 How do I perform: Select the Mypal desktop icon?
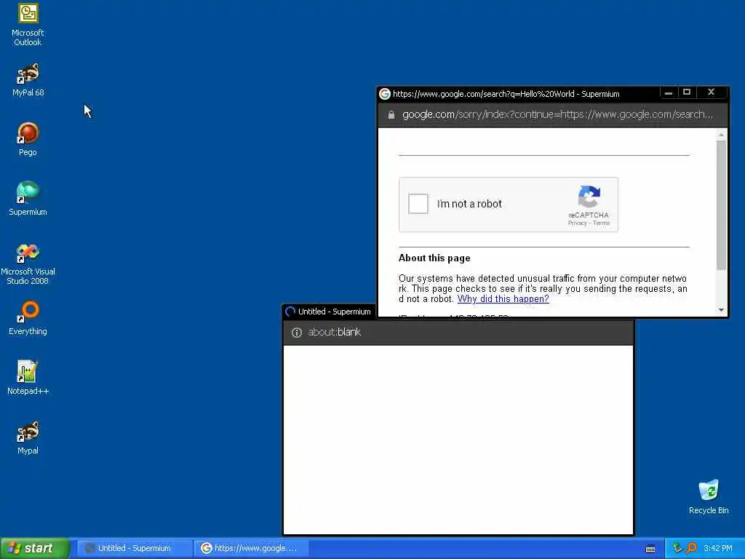(x=28, y=437)
